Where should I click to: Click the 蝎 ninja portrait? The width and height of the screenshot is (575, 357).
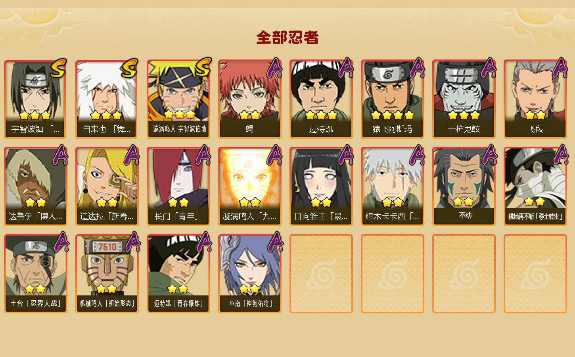pos(250,99)
